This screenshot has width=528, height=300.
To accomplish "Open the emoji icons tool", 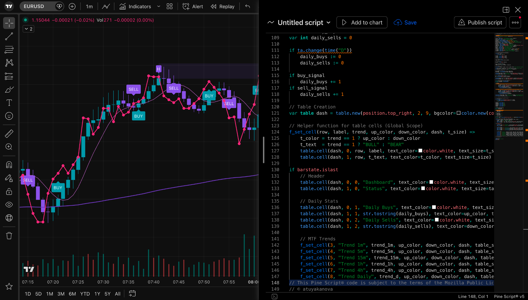I will pyautogui.click(x=9, y=116).
